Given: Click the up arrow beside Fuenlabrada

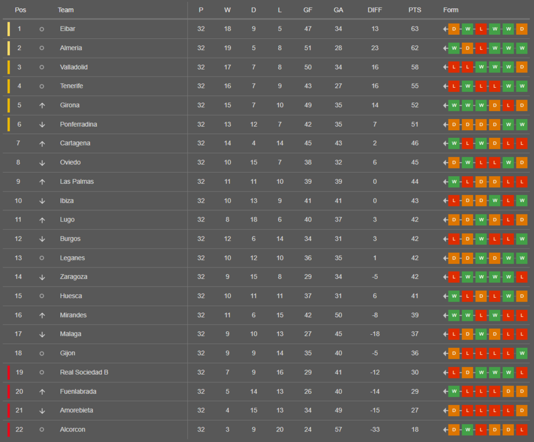Looking at the screenshot, I should [x=42, y=392].
